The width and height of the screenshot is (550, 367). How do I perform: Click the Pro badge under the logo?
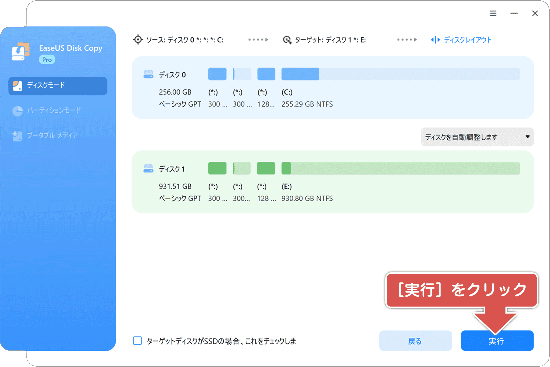47,59
